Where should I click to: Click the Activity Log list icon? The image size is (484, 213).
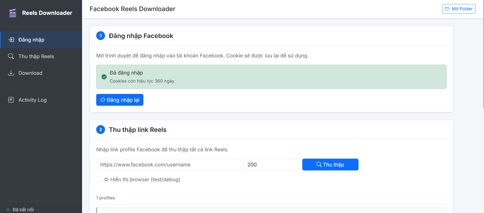pos(11,100)
